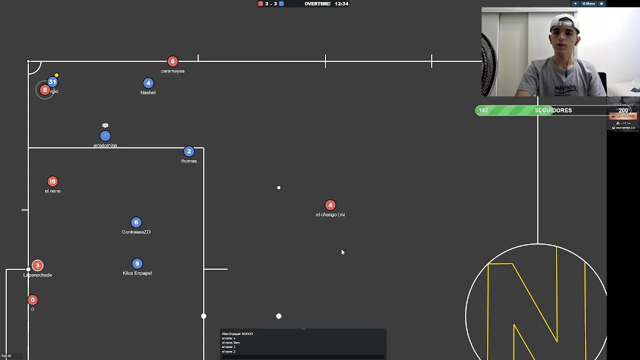Click blue player 4 Nashell

pyautogui.click(x=148, y=83)
